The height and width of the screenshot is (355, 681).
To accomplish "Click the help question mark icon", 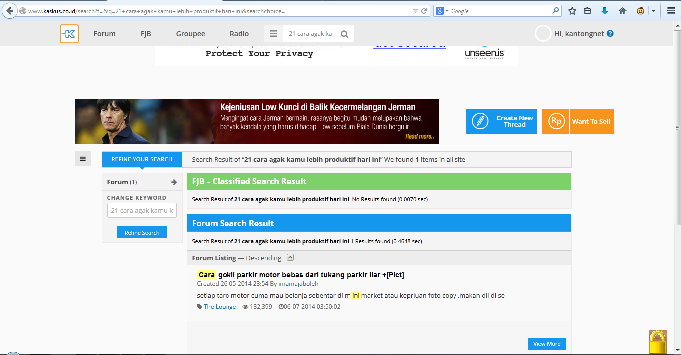I will pyautogui.click(x=610, y=34).
